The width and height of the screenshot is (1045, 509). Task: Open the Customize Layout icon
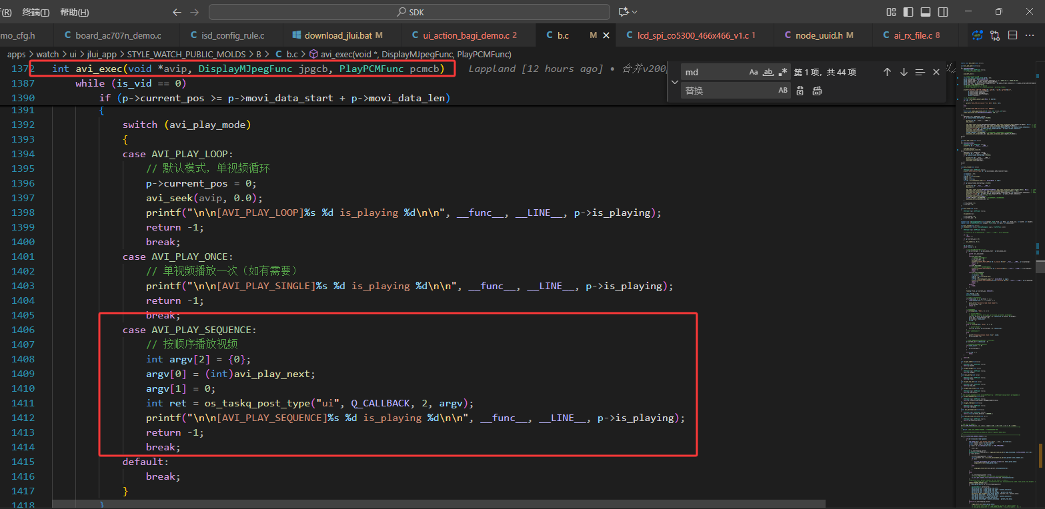coord(892,12)
